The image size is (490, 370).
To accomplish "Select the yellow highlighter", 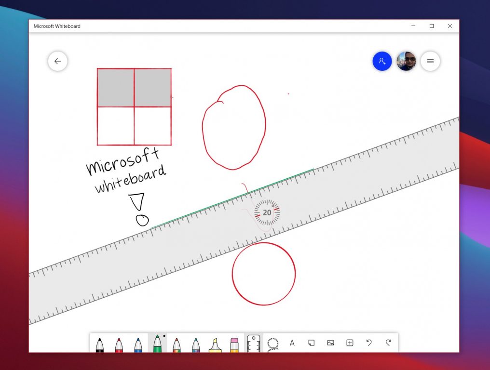I will (x=215, y=345).
